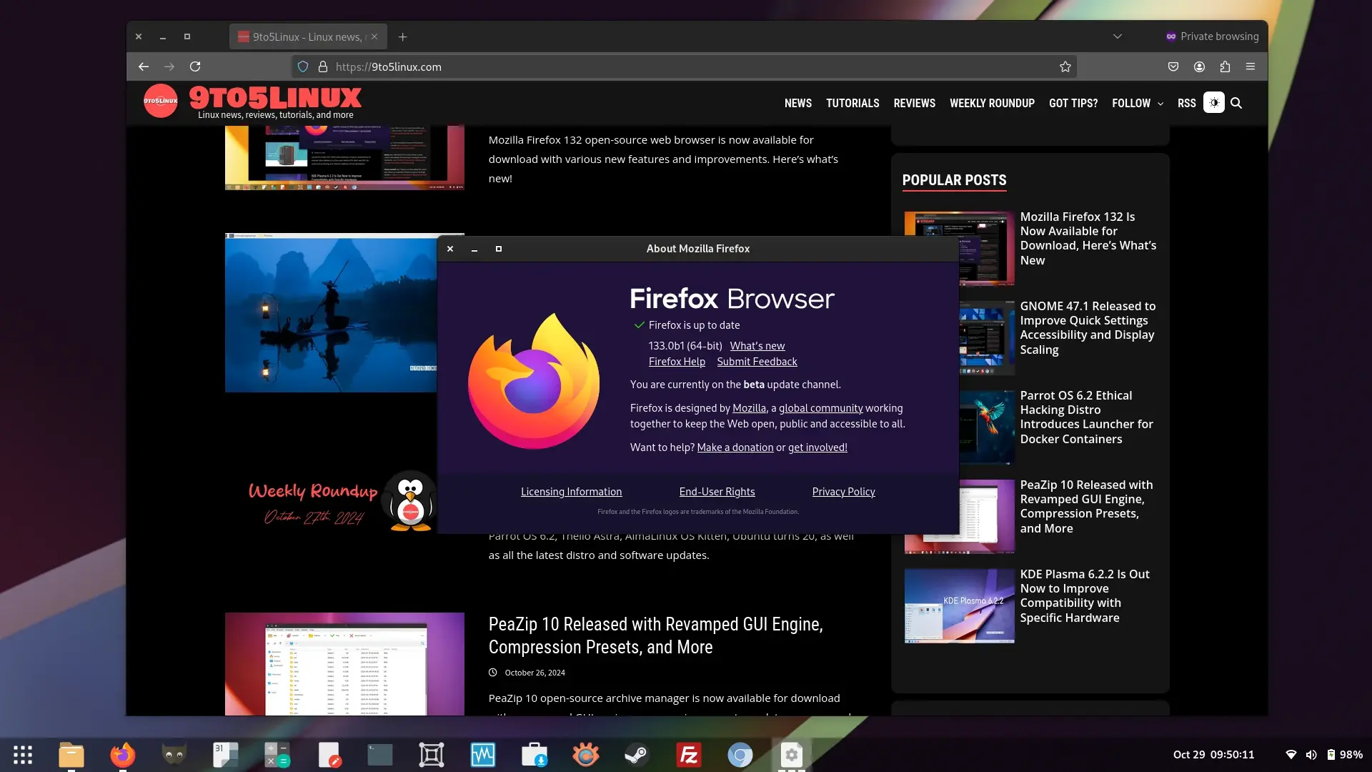Viewport: 1372px width, 772px height.
Task: Click the search icon on 9to5Linux
Action: pos(1236,103)
